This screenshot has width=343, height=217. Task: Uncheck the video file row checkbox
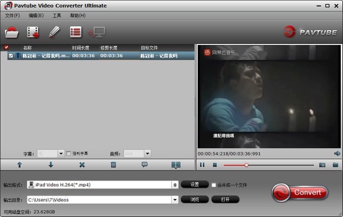point(11,56)
